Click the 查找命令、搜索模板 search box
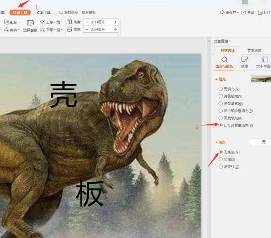271x238 pixels. pos(80,12)
